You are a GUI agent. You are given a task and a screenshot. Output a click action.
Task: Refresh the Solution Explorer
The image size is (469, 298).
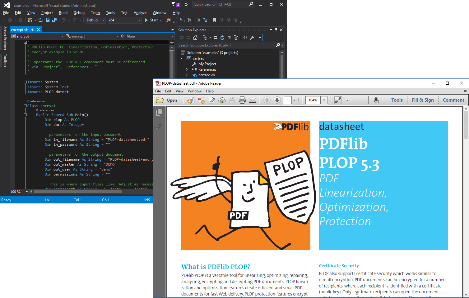coord(222,38)
